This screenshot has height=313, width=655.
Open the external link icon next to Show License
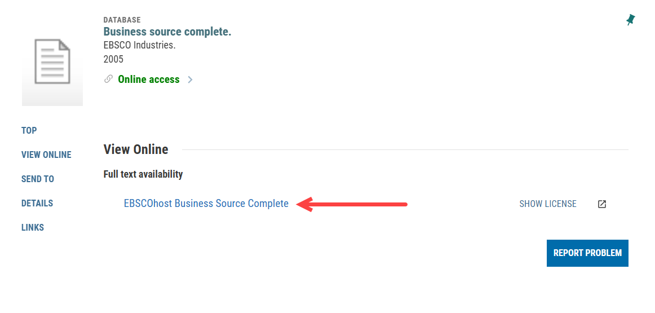tap(602, 204)
